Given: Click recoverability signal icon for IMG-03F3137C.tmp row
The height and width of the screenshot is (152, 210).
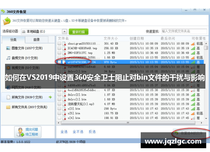Looking at the screenshot, I should tap(193, 53).
